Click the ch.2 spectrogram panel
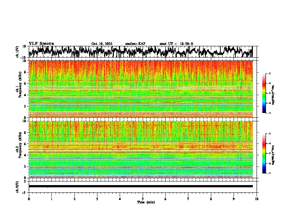The height and width of the screenshot is (223, 289). 141,149
